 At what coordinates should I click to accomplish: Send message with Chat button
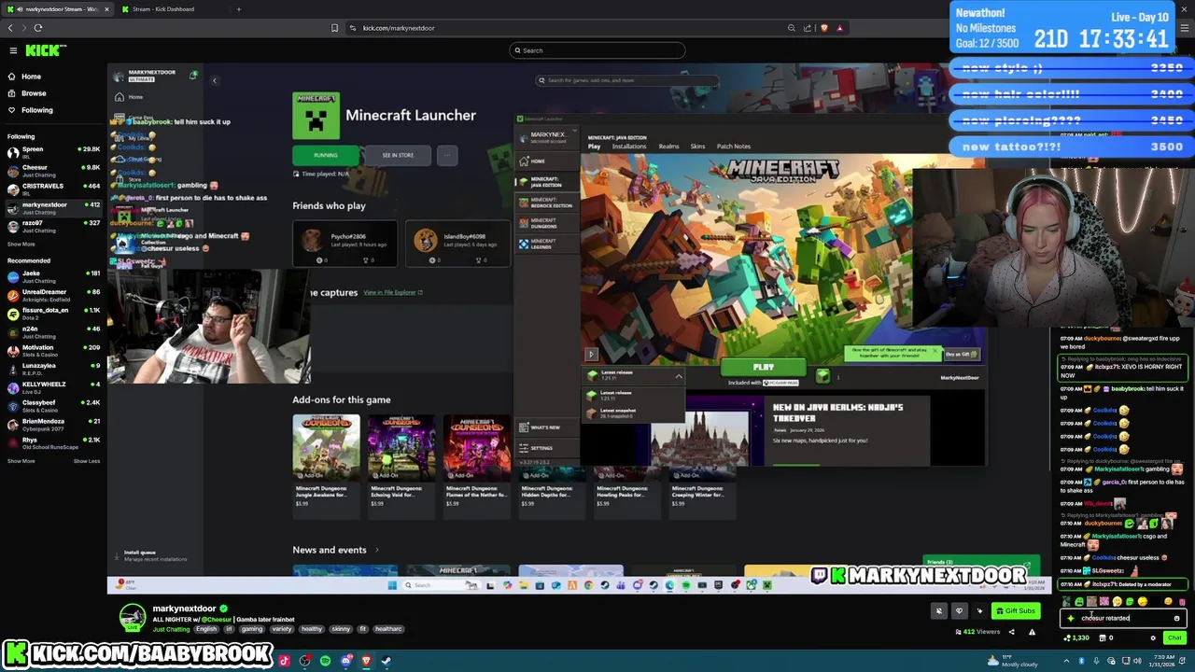1174,638
